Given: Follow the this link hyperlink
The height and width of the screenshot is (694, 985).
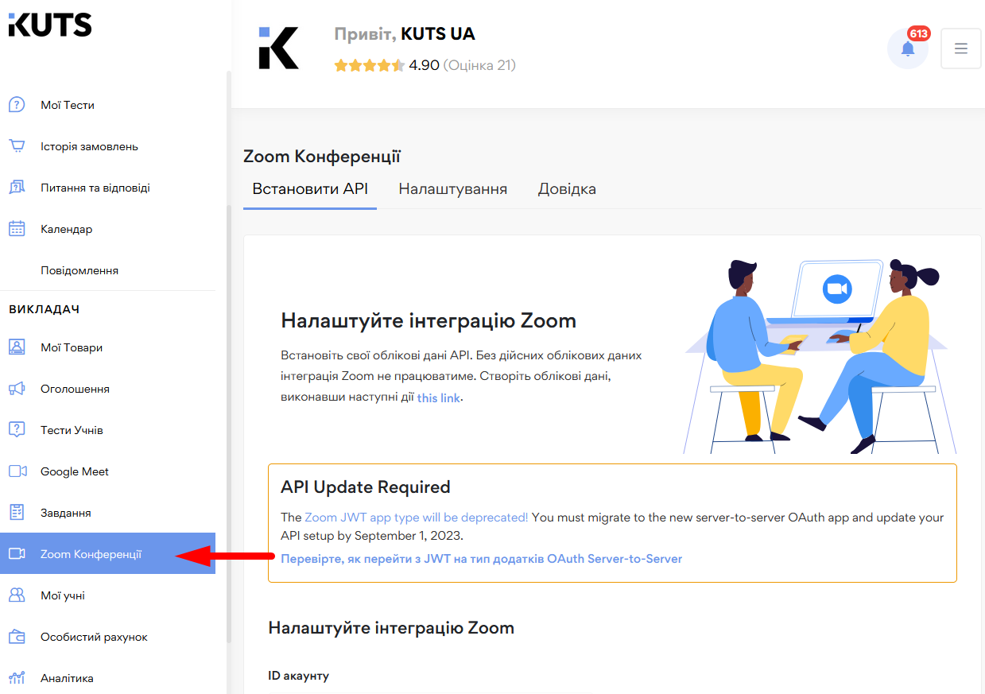Looking at the screenshot, I should [439, 397].
